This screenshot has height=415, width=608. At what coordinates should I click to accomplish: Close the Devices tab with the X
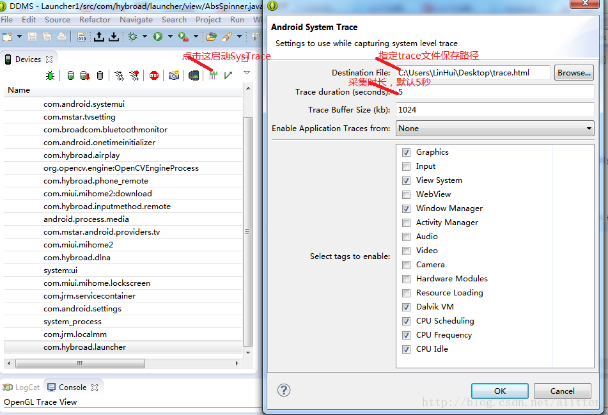(49, 59)
